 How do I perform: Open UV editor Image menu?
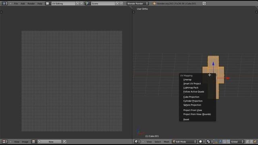coord(25,142)
